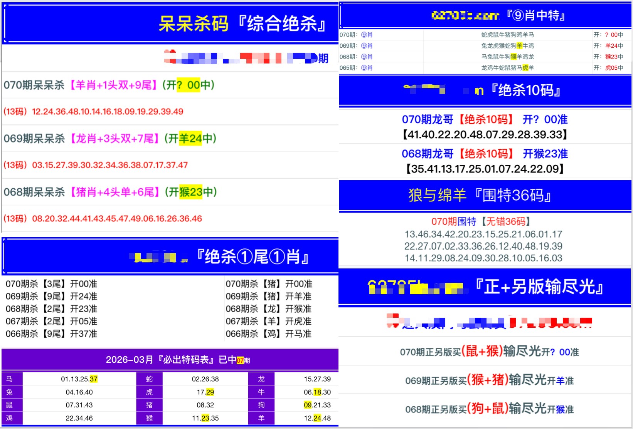Select the 蛇 zodiac label cell

[x=149, y=379]
